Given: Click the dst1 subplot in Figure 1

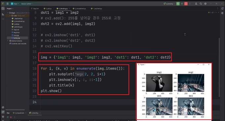Looking at the screenshot, I should [x=159, y=106].
